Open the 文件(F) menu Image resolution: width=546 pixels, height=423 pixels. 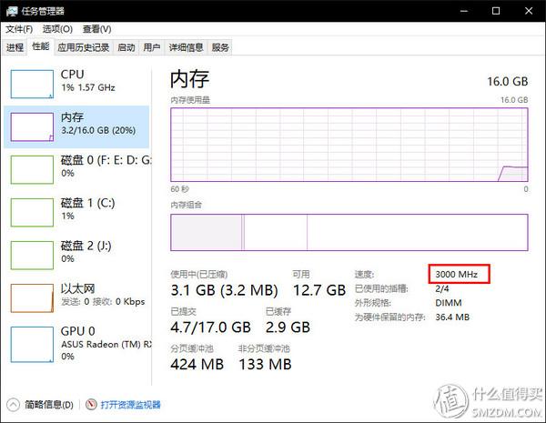[x=19, y=29]
